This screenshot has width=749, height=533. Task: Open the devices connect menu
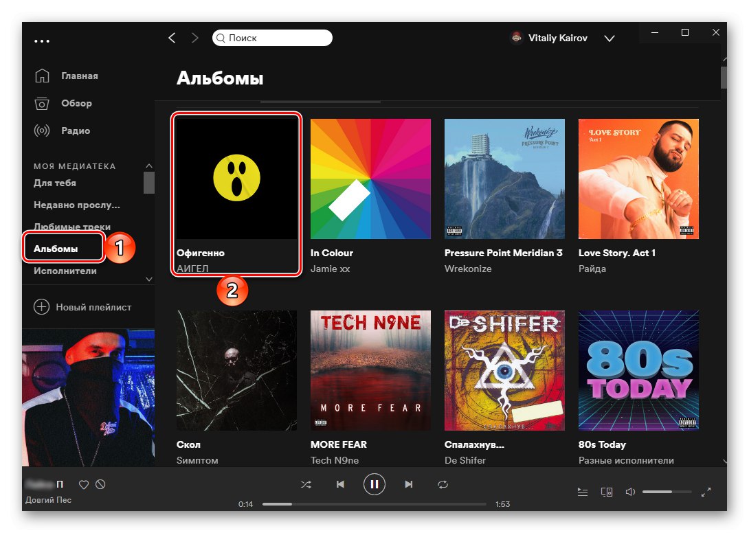(x=607, y=492)
